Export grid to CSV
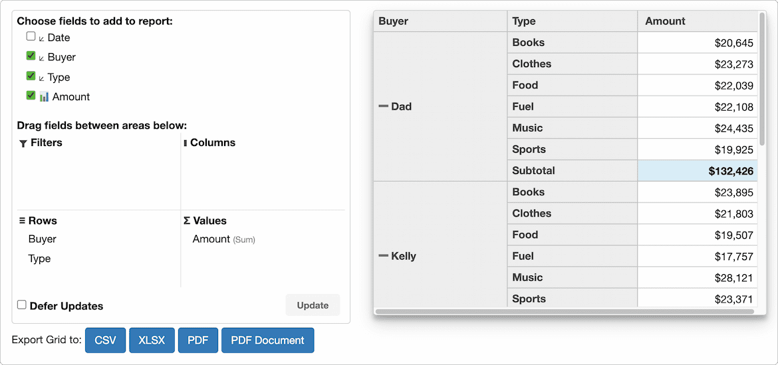The width and height of the screenshot is (778, 365). point(105,340)
